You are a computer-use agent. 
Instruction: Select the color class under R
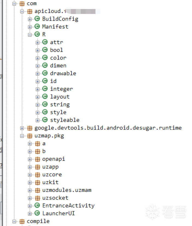(58, 58)
